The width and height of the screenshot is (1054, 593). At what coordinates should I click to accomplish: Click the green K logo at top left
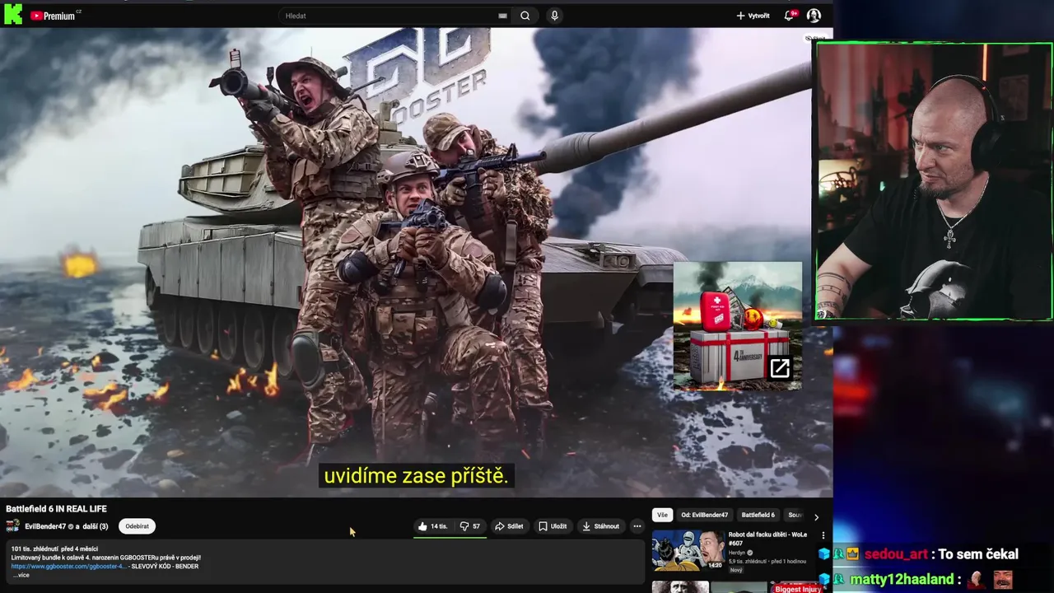(x=13, y=14)
